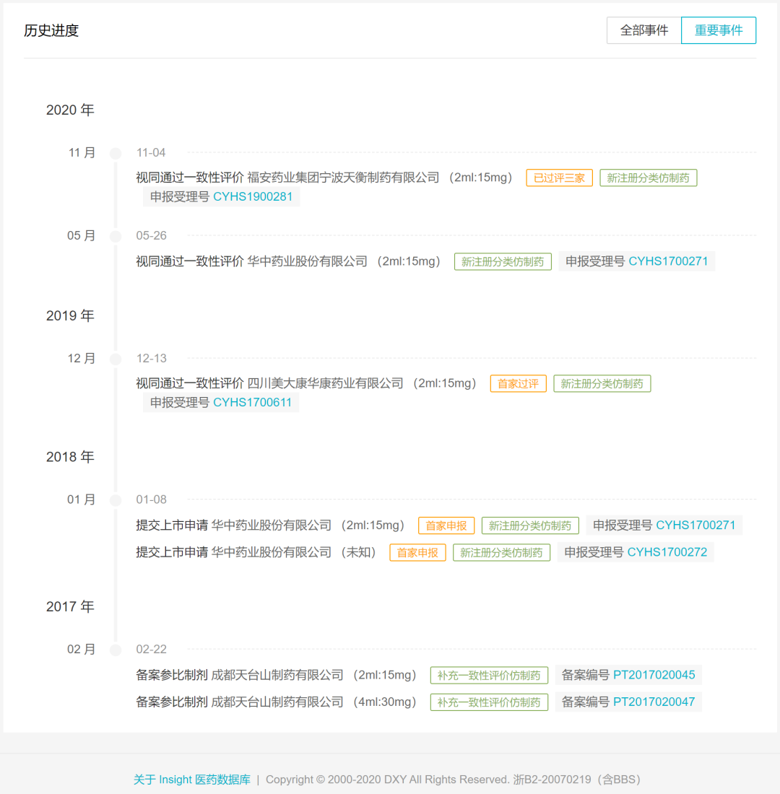Click the 12 月 month label

[x=81, y=358]
